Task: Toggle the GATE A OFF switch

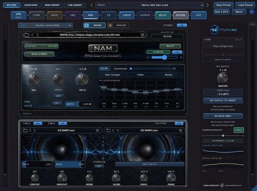Action: [58, 96]
